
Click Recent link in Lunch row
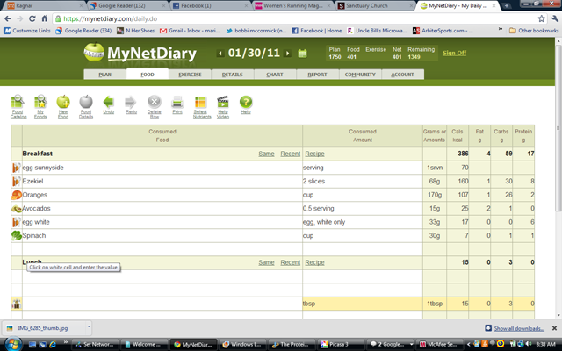point(291,262)
